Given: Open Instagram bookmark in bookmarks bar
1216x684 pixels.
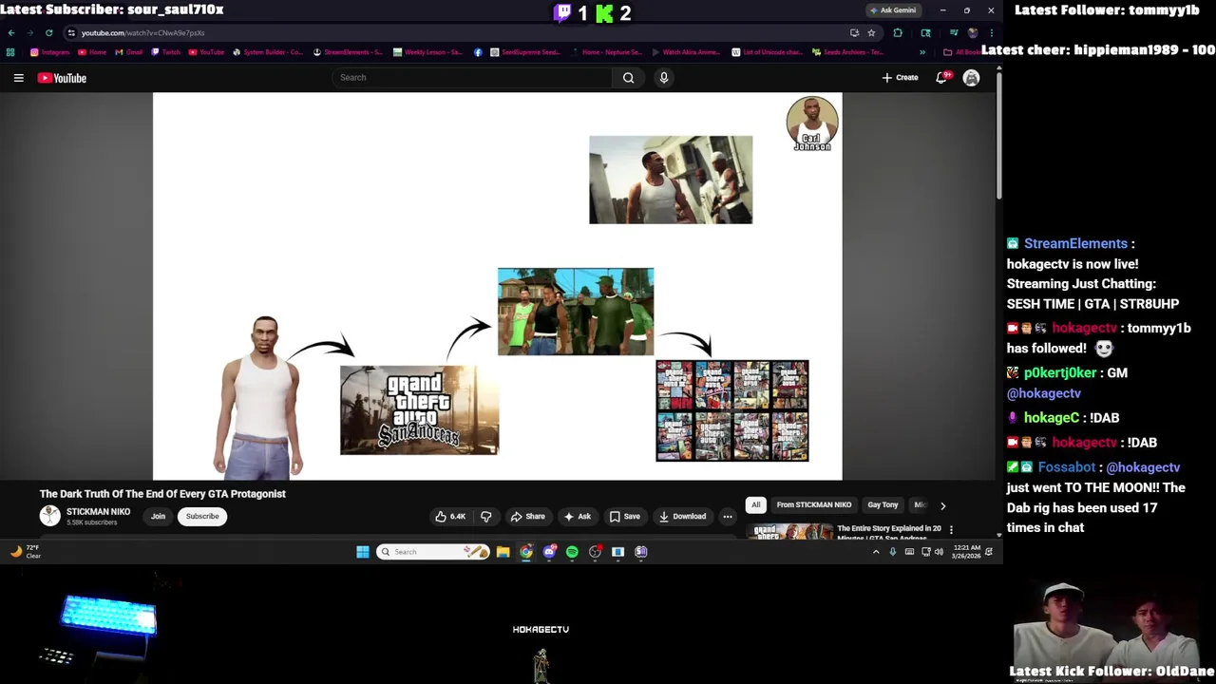Looking at the screenshot, I should tap(49, 52).
